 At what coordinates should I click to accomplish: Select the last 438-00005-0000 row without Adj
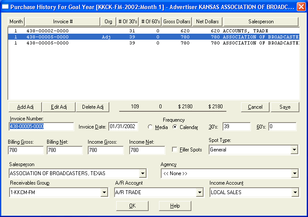tap(154, 43)
